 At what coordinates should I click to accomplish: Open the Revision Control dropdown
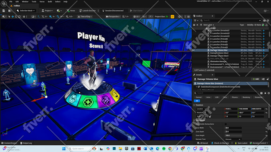pyautogui.click(x=259, y=143)
